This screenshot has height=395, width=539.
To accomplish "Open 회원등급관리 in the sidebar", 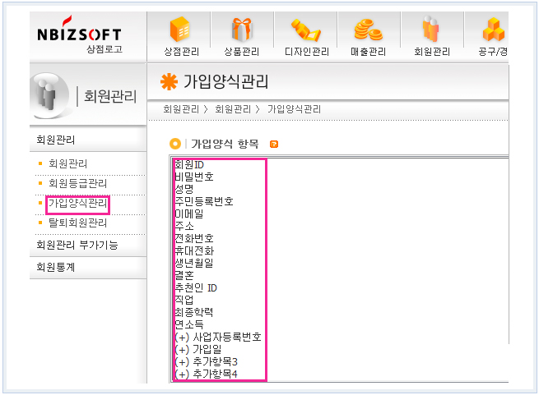I will click(77, 183).
